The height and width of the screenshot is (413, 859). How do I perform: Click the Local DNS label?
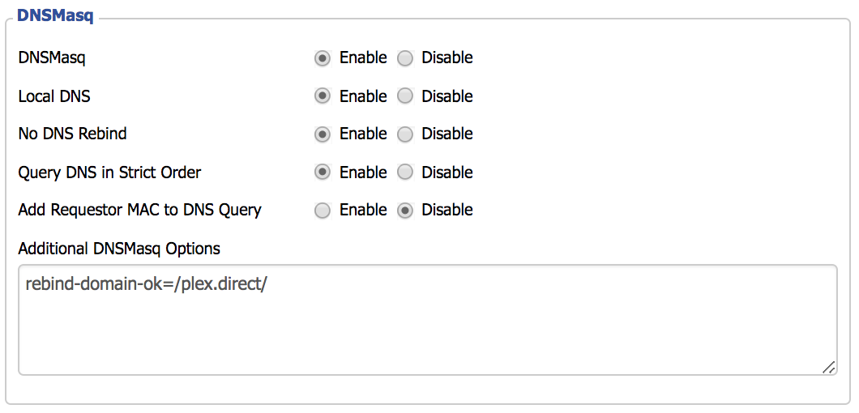[x=54, y=96]
